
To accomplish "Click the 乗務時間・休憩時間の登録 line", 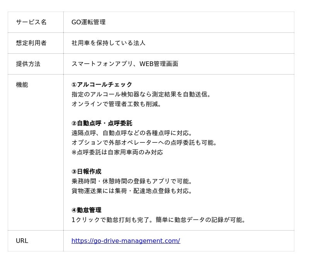I will (132, 182).
